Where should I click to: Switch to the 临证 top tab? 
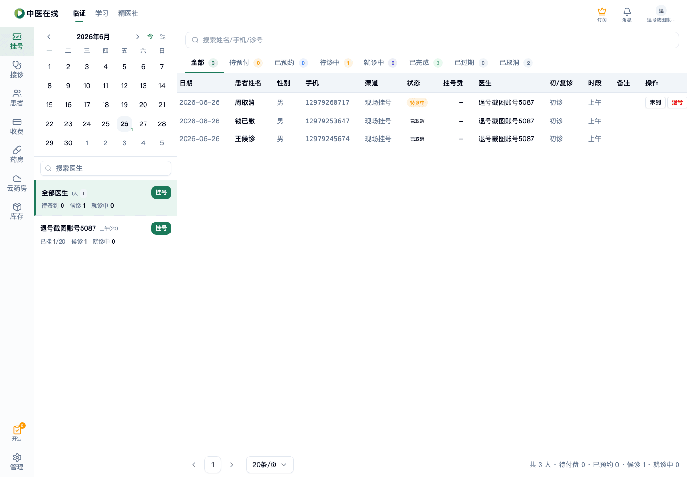(x=79, y=13)
